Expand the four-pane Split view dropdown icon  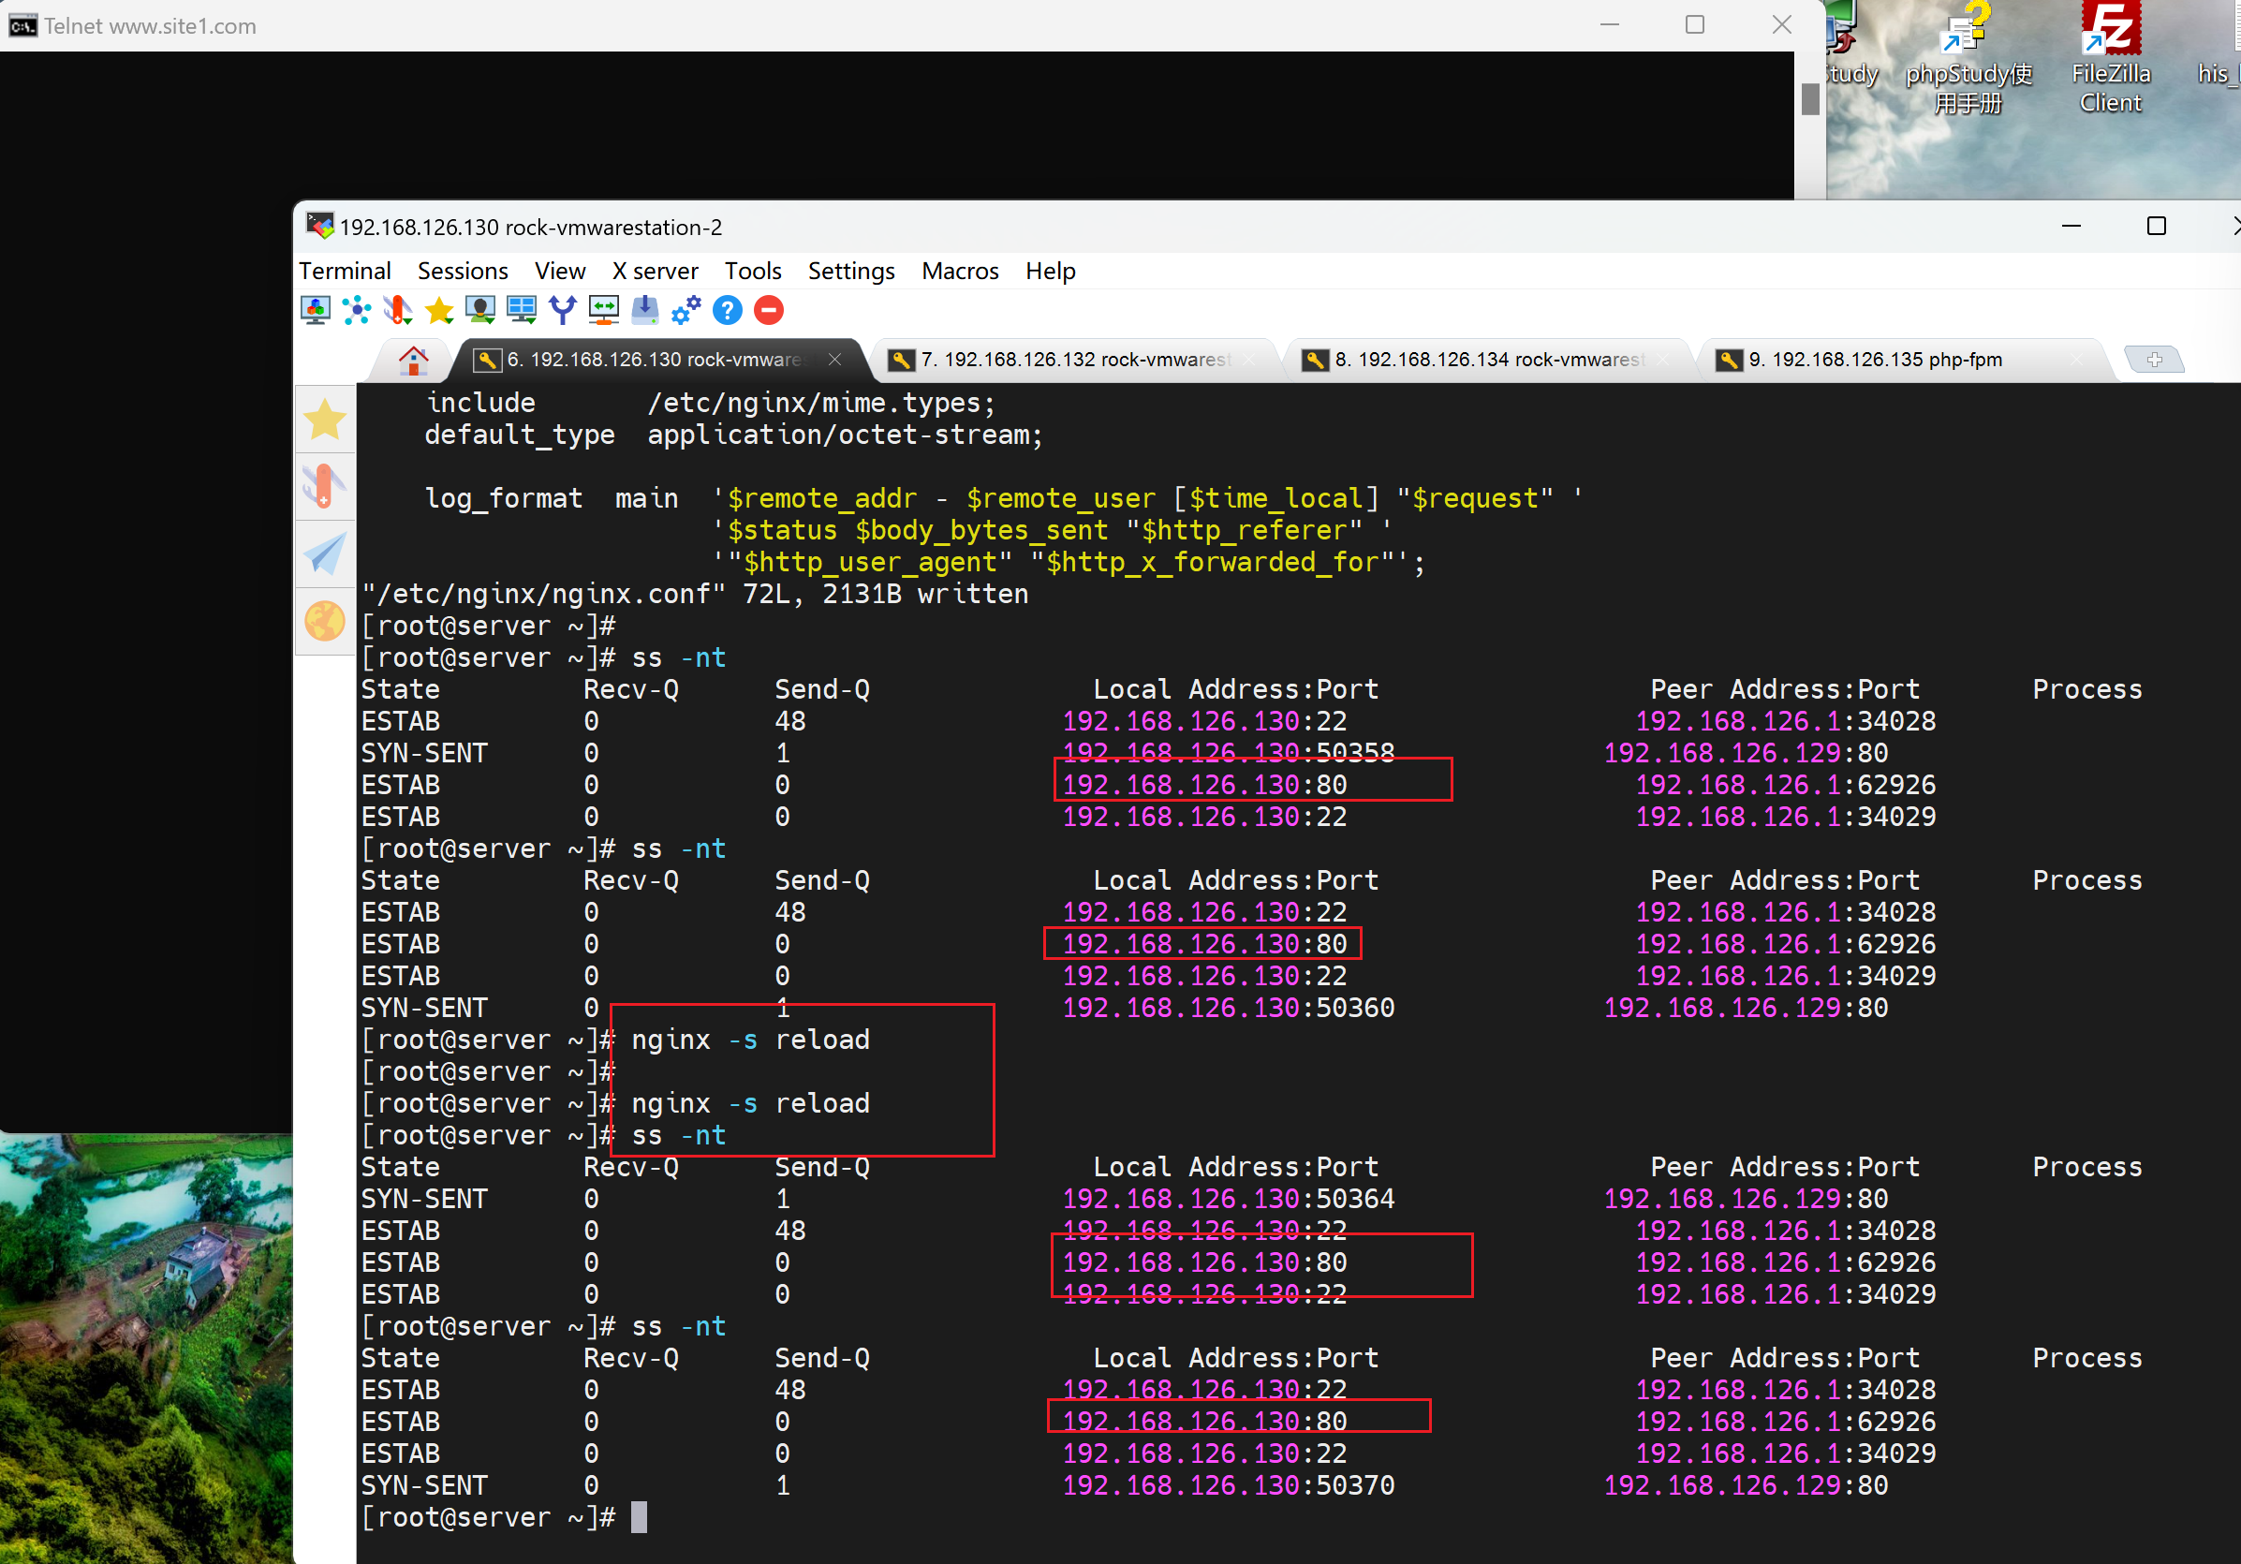[x=522, y=310]
